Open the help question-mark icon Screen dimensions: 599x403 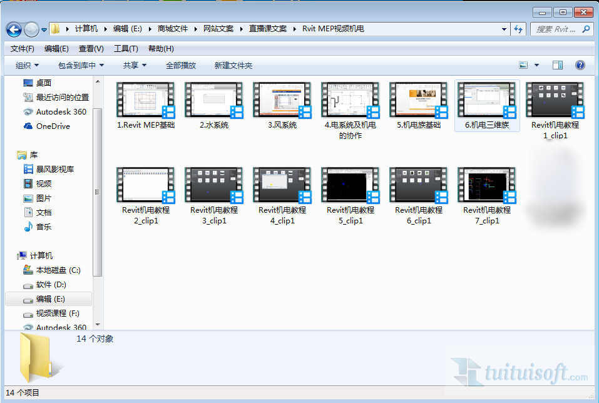(x=580, y=65)
